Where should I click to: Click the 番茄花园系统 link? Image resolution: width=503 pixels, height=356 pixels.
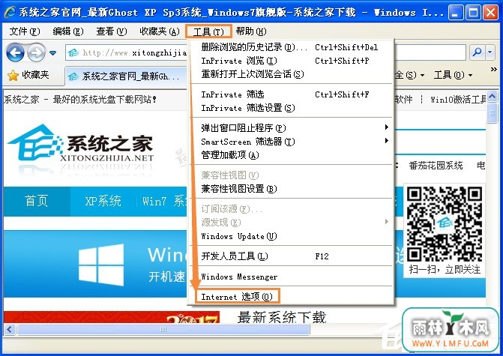pyautogui.click(x=436, y=166)
